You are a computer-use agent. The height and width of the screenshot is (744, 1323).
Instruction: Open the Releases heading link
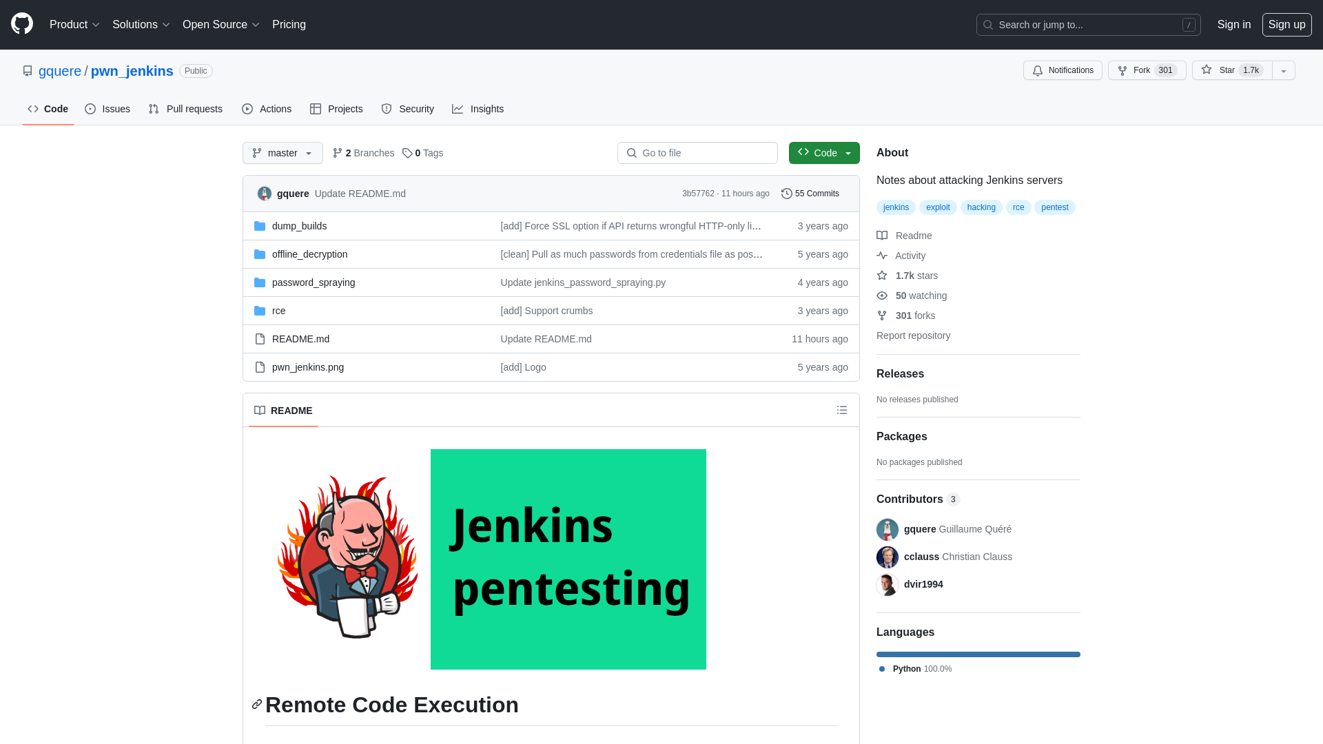900,374
